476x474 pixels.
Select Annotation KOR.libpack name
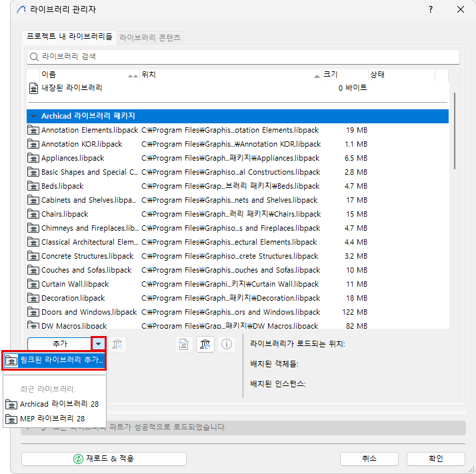(81, 144)
